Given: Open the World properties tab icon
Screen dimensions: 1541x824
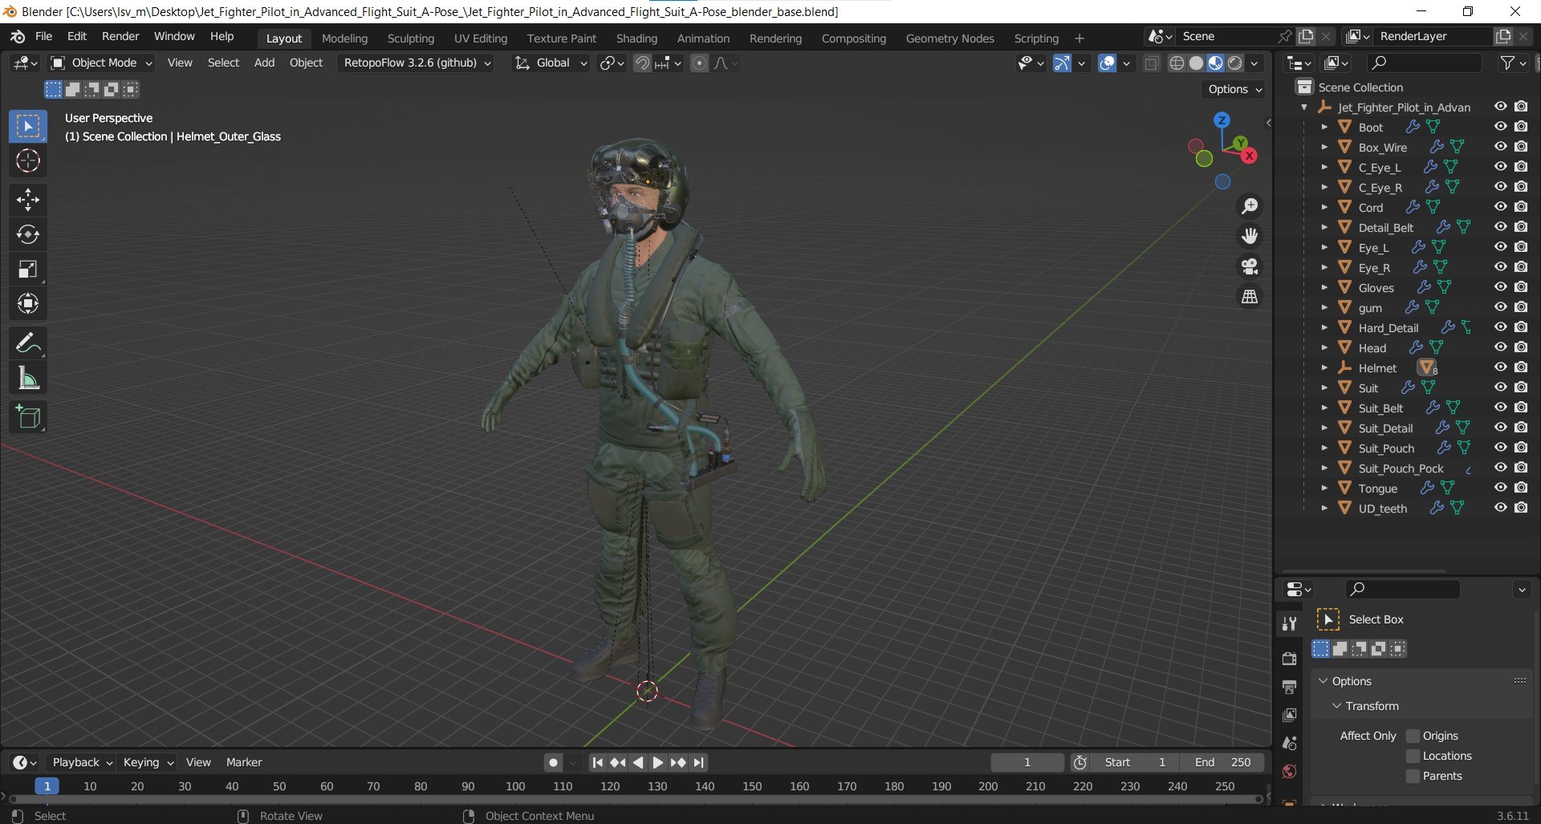Looking at the screenshot, I should coord(1289,772).
